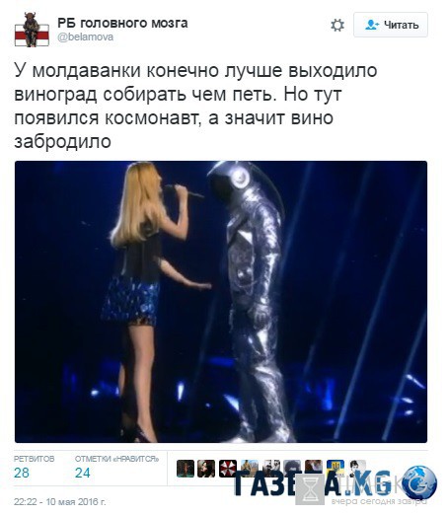Viewport: 448px width, 515px height.
Task: Click the tweet text about молдаванки
Action: (x=195, y=106)
